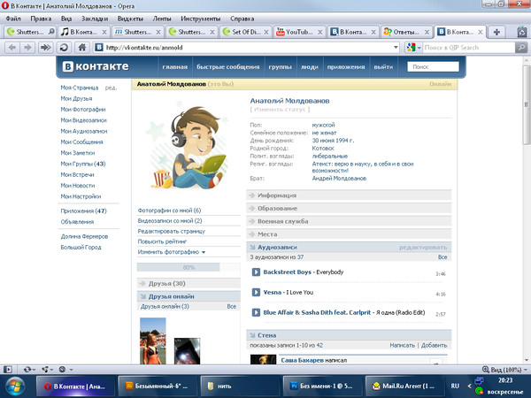Click the Вид (100%) zoom control

pos(505,369)
